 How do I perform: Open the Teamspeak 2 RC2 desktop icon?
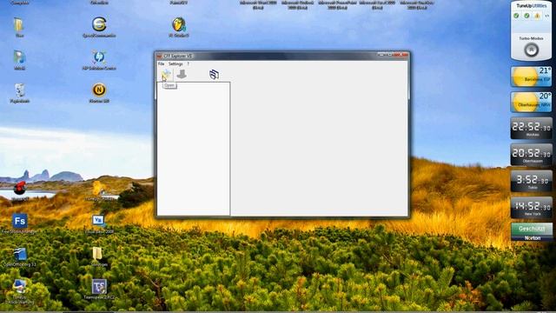[x=99, y=287]
